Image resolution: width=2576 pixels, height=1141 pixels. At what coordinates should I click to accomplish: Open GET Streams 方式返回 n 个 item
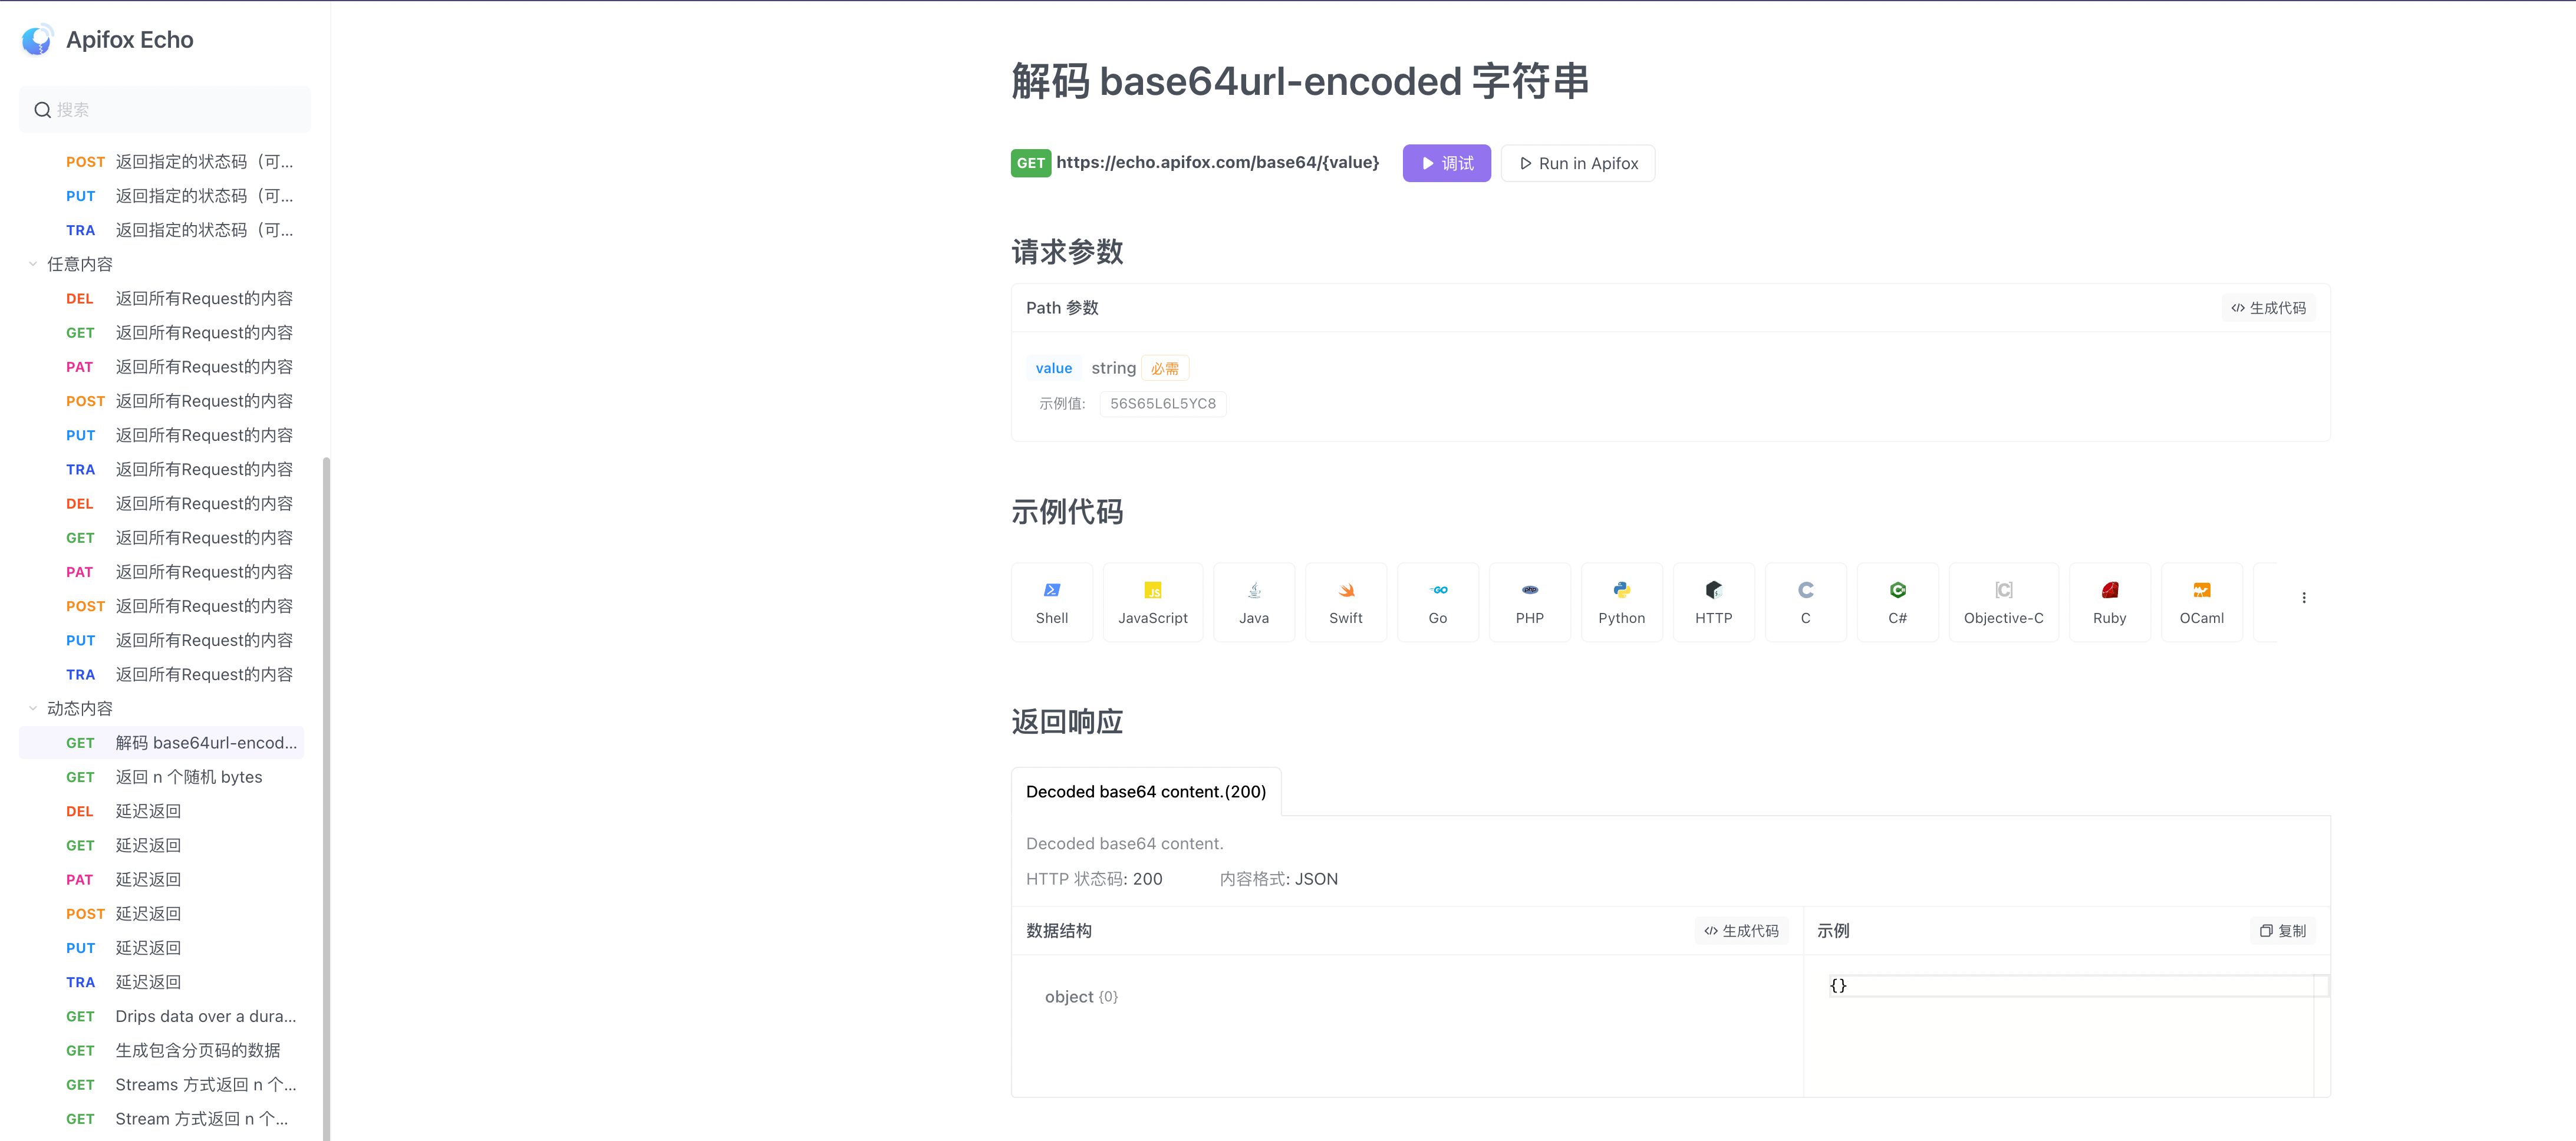(162, 1084)
